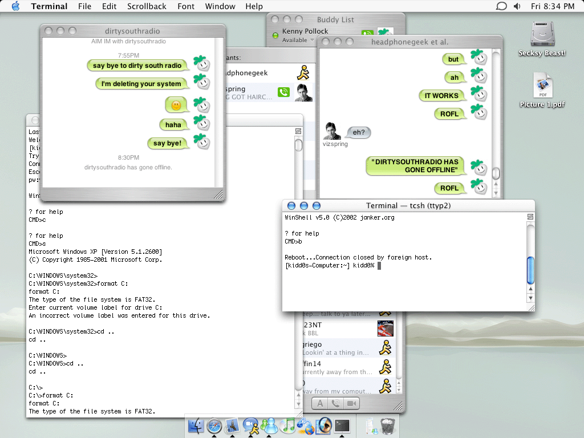
Task: Click the radish avatar beside the 'haha' message
Action: point(202,123)
